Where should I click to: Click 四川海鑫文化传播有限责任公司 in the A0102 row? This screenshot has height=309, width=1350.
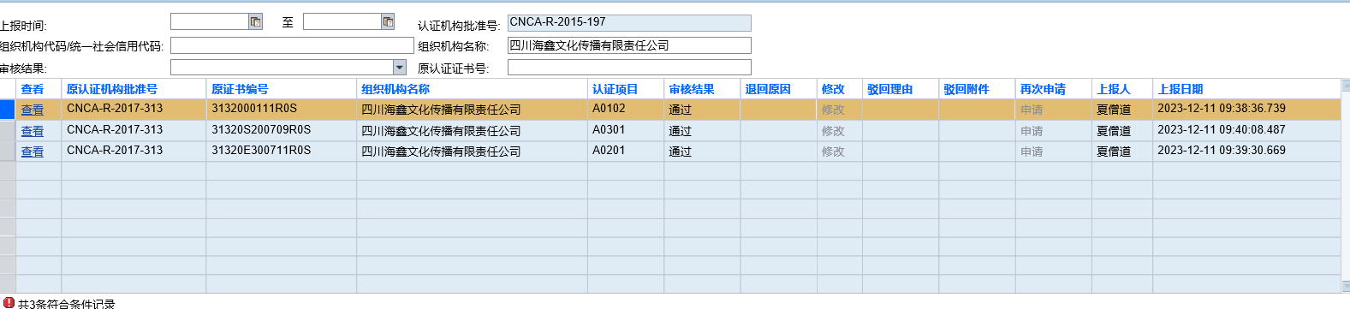coord(441,110)
